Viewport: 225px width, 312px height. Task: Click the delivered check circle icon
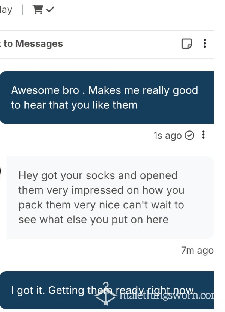(x=189, y=136)
